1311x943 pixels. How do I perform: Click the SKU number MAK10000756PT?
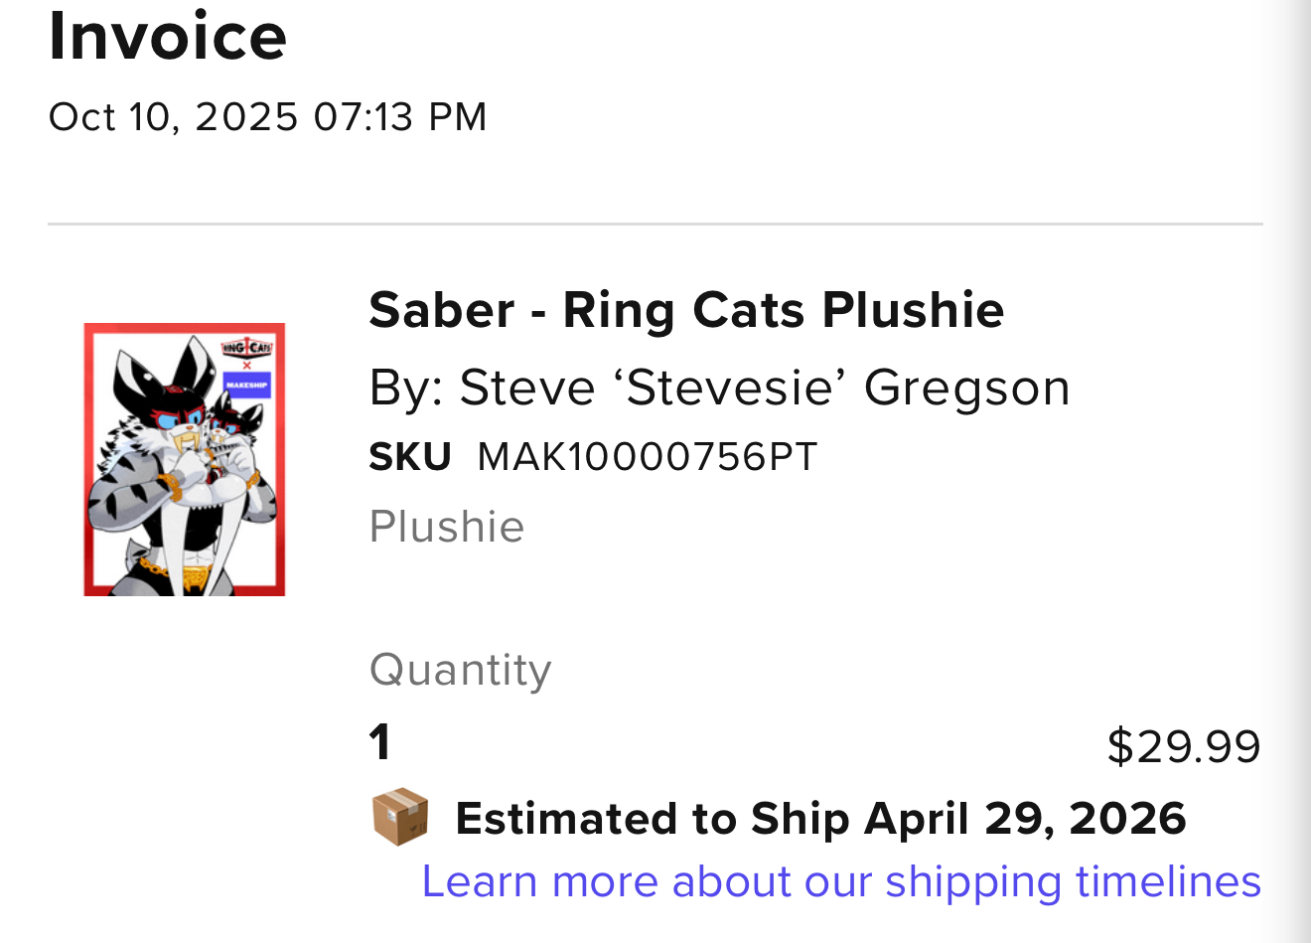(647, 457)
